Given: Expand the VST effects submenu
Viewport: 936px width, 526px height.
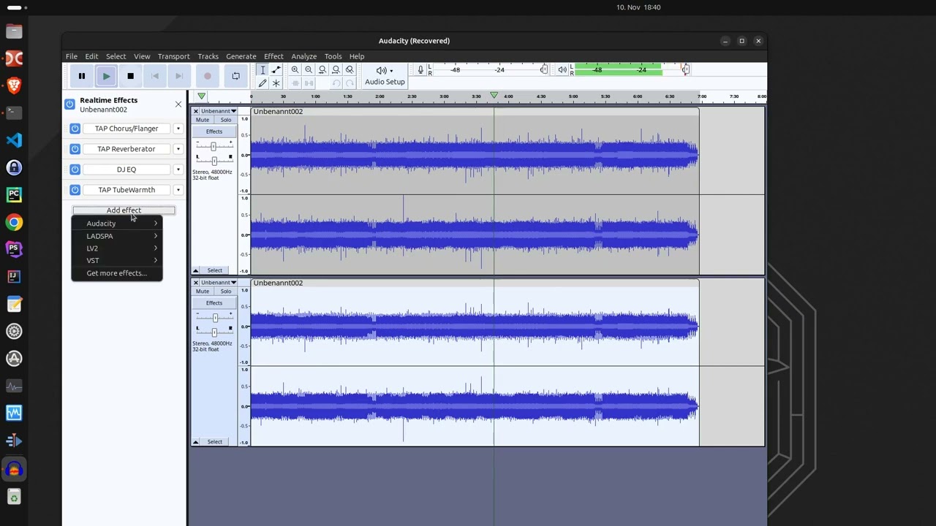Looking at the screenshot, I should 117,260.
